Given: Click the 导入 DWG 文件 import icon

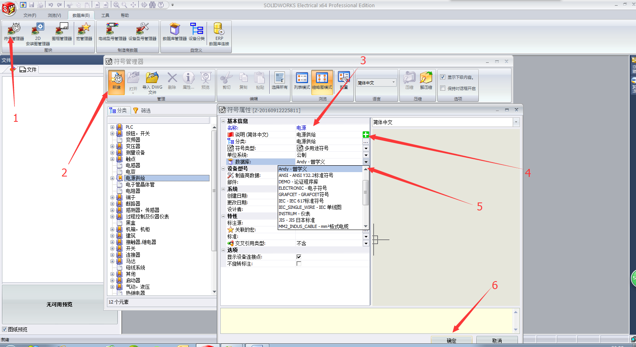Looking at the screenshot, I should tap(152, 83).
